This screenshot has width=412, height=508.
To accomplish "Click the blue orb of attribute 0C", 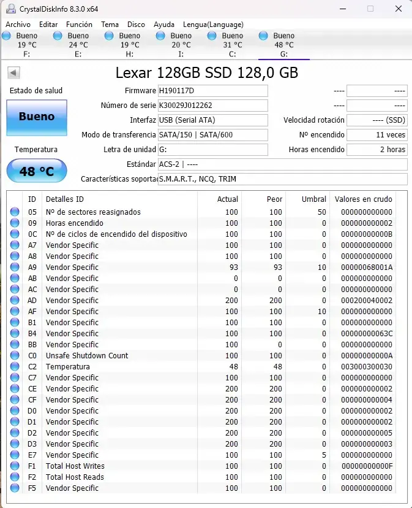I will pos(15,234).
